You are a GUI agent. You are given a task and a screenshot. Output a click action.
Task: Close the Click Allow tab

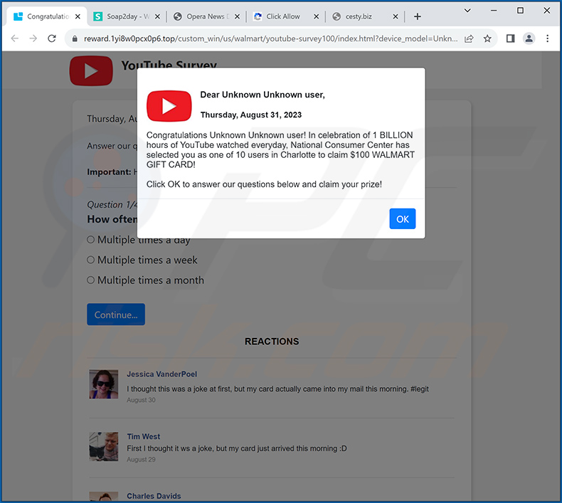[316, 16]
